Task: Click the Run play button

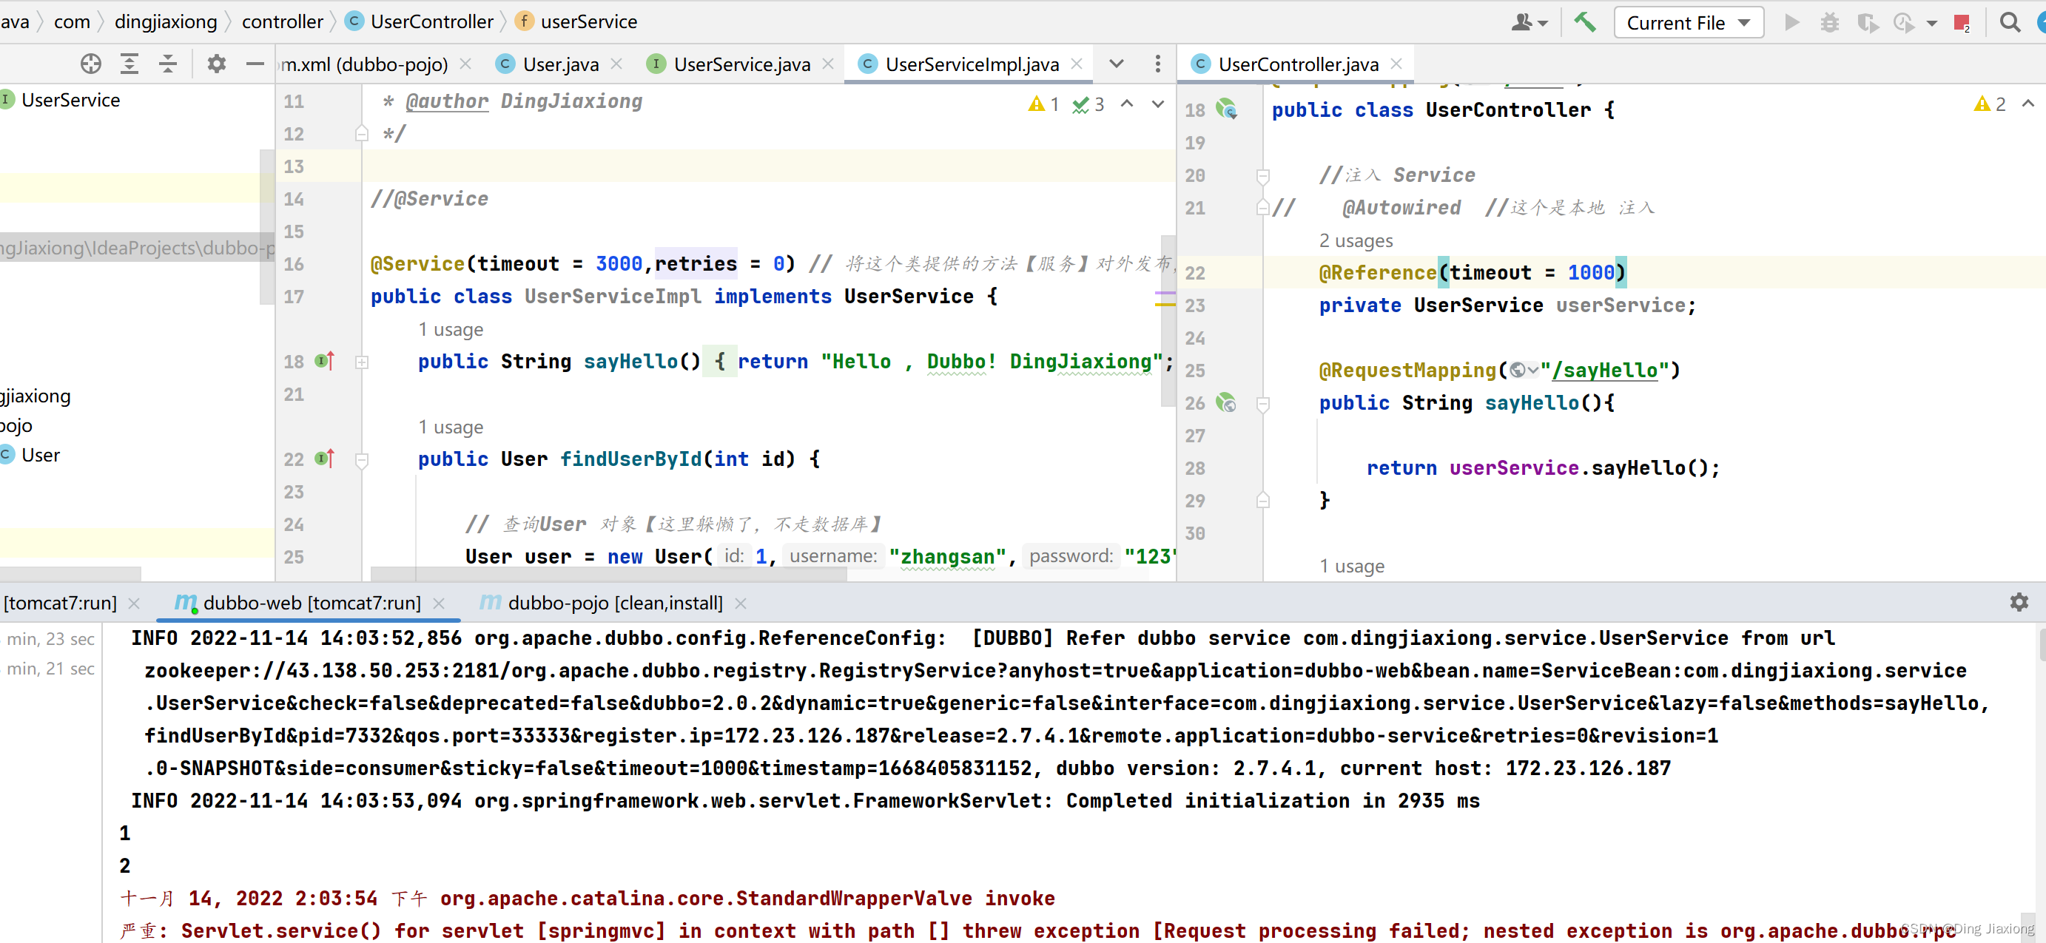Action: point(1792,22)
